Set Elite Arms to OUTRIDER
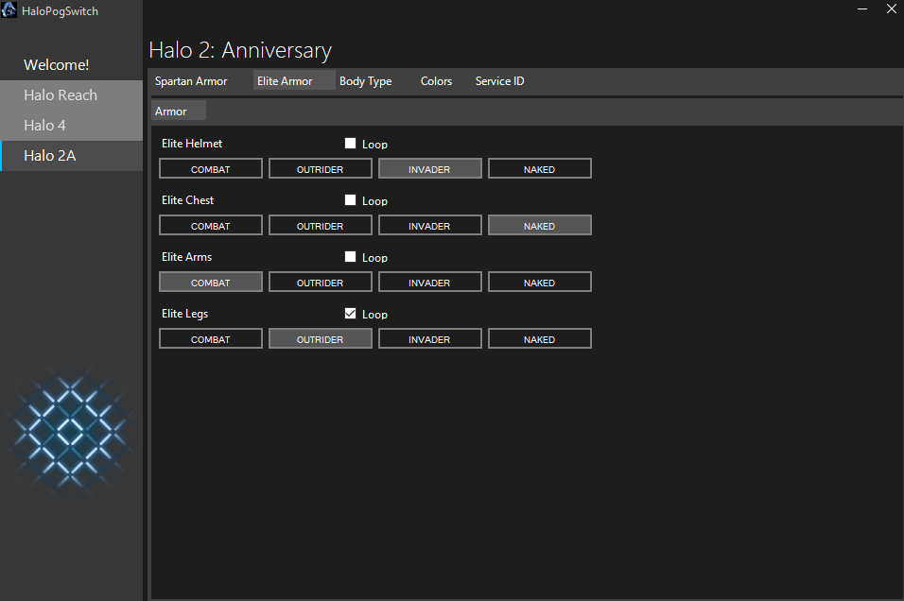904x601 pixels. pyautogui.click(x=320, y=283)
